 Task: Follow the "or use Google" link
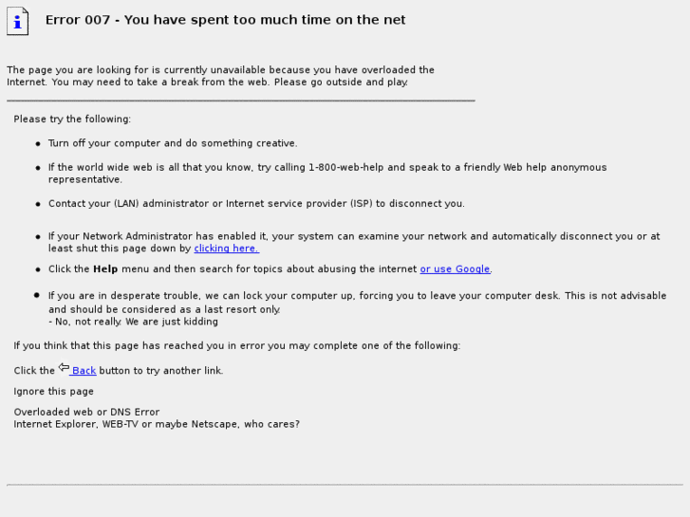point(456,269)
